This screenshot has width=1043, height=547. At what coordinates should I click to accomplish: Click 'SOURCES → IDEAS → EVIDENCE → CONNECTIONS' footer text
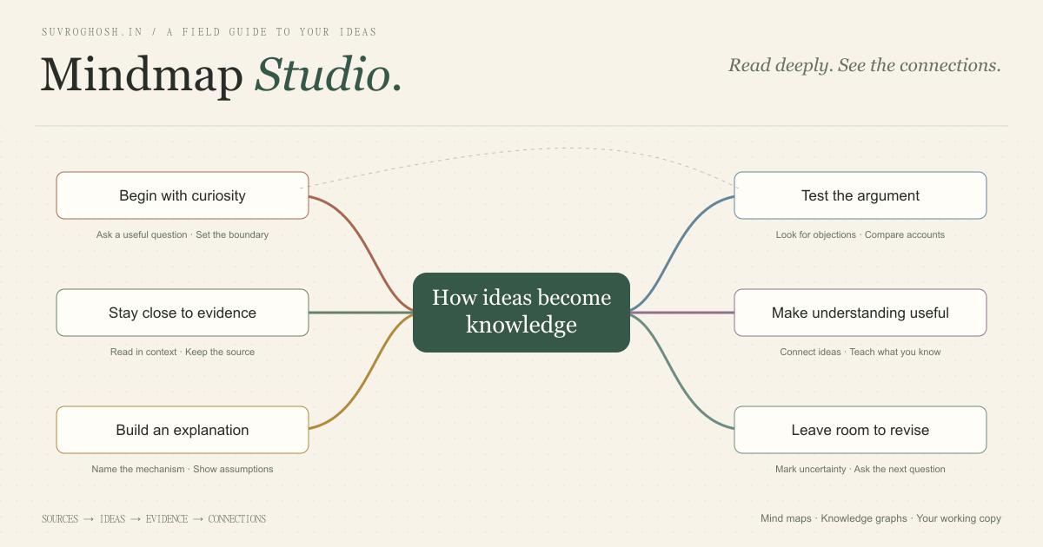pos(154,519)
